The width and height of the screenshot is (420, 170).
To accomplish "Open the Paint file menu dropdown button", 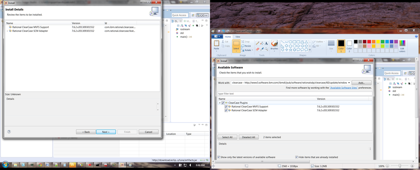I will click(217, 37).
